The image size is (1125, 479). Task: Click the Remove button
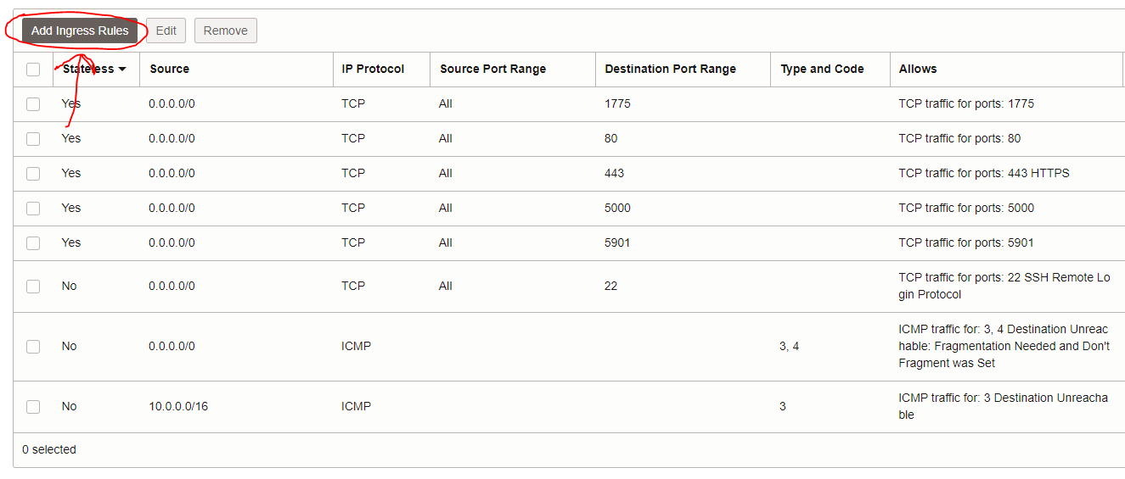point(225,31)
